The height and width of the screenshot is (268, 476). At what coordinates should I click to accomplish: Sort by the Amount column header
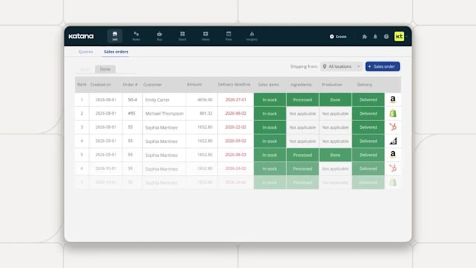[194, 85]
